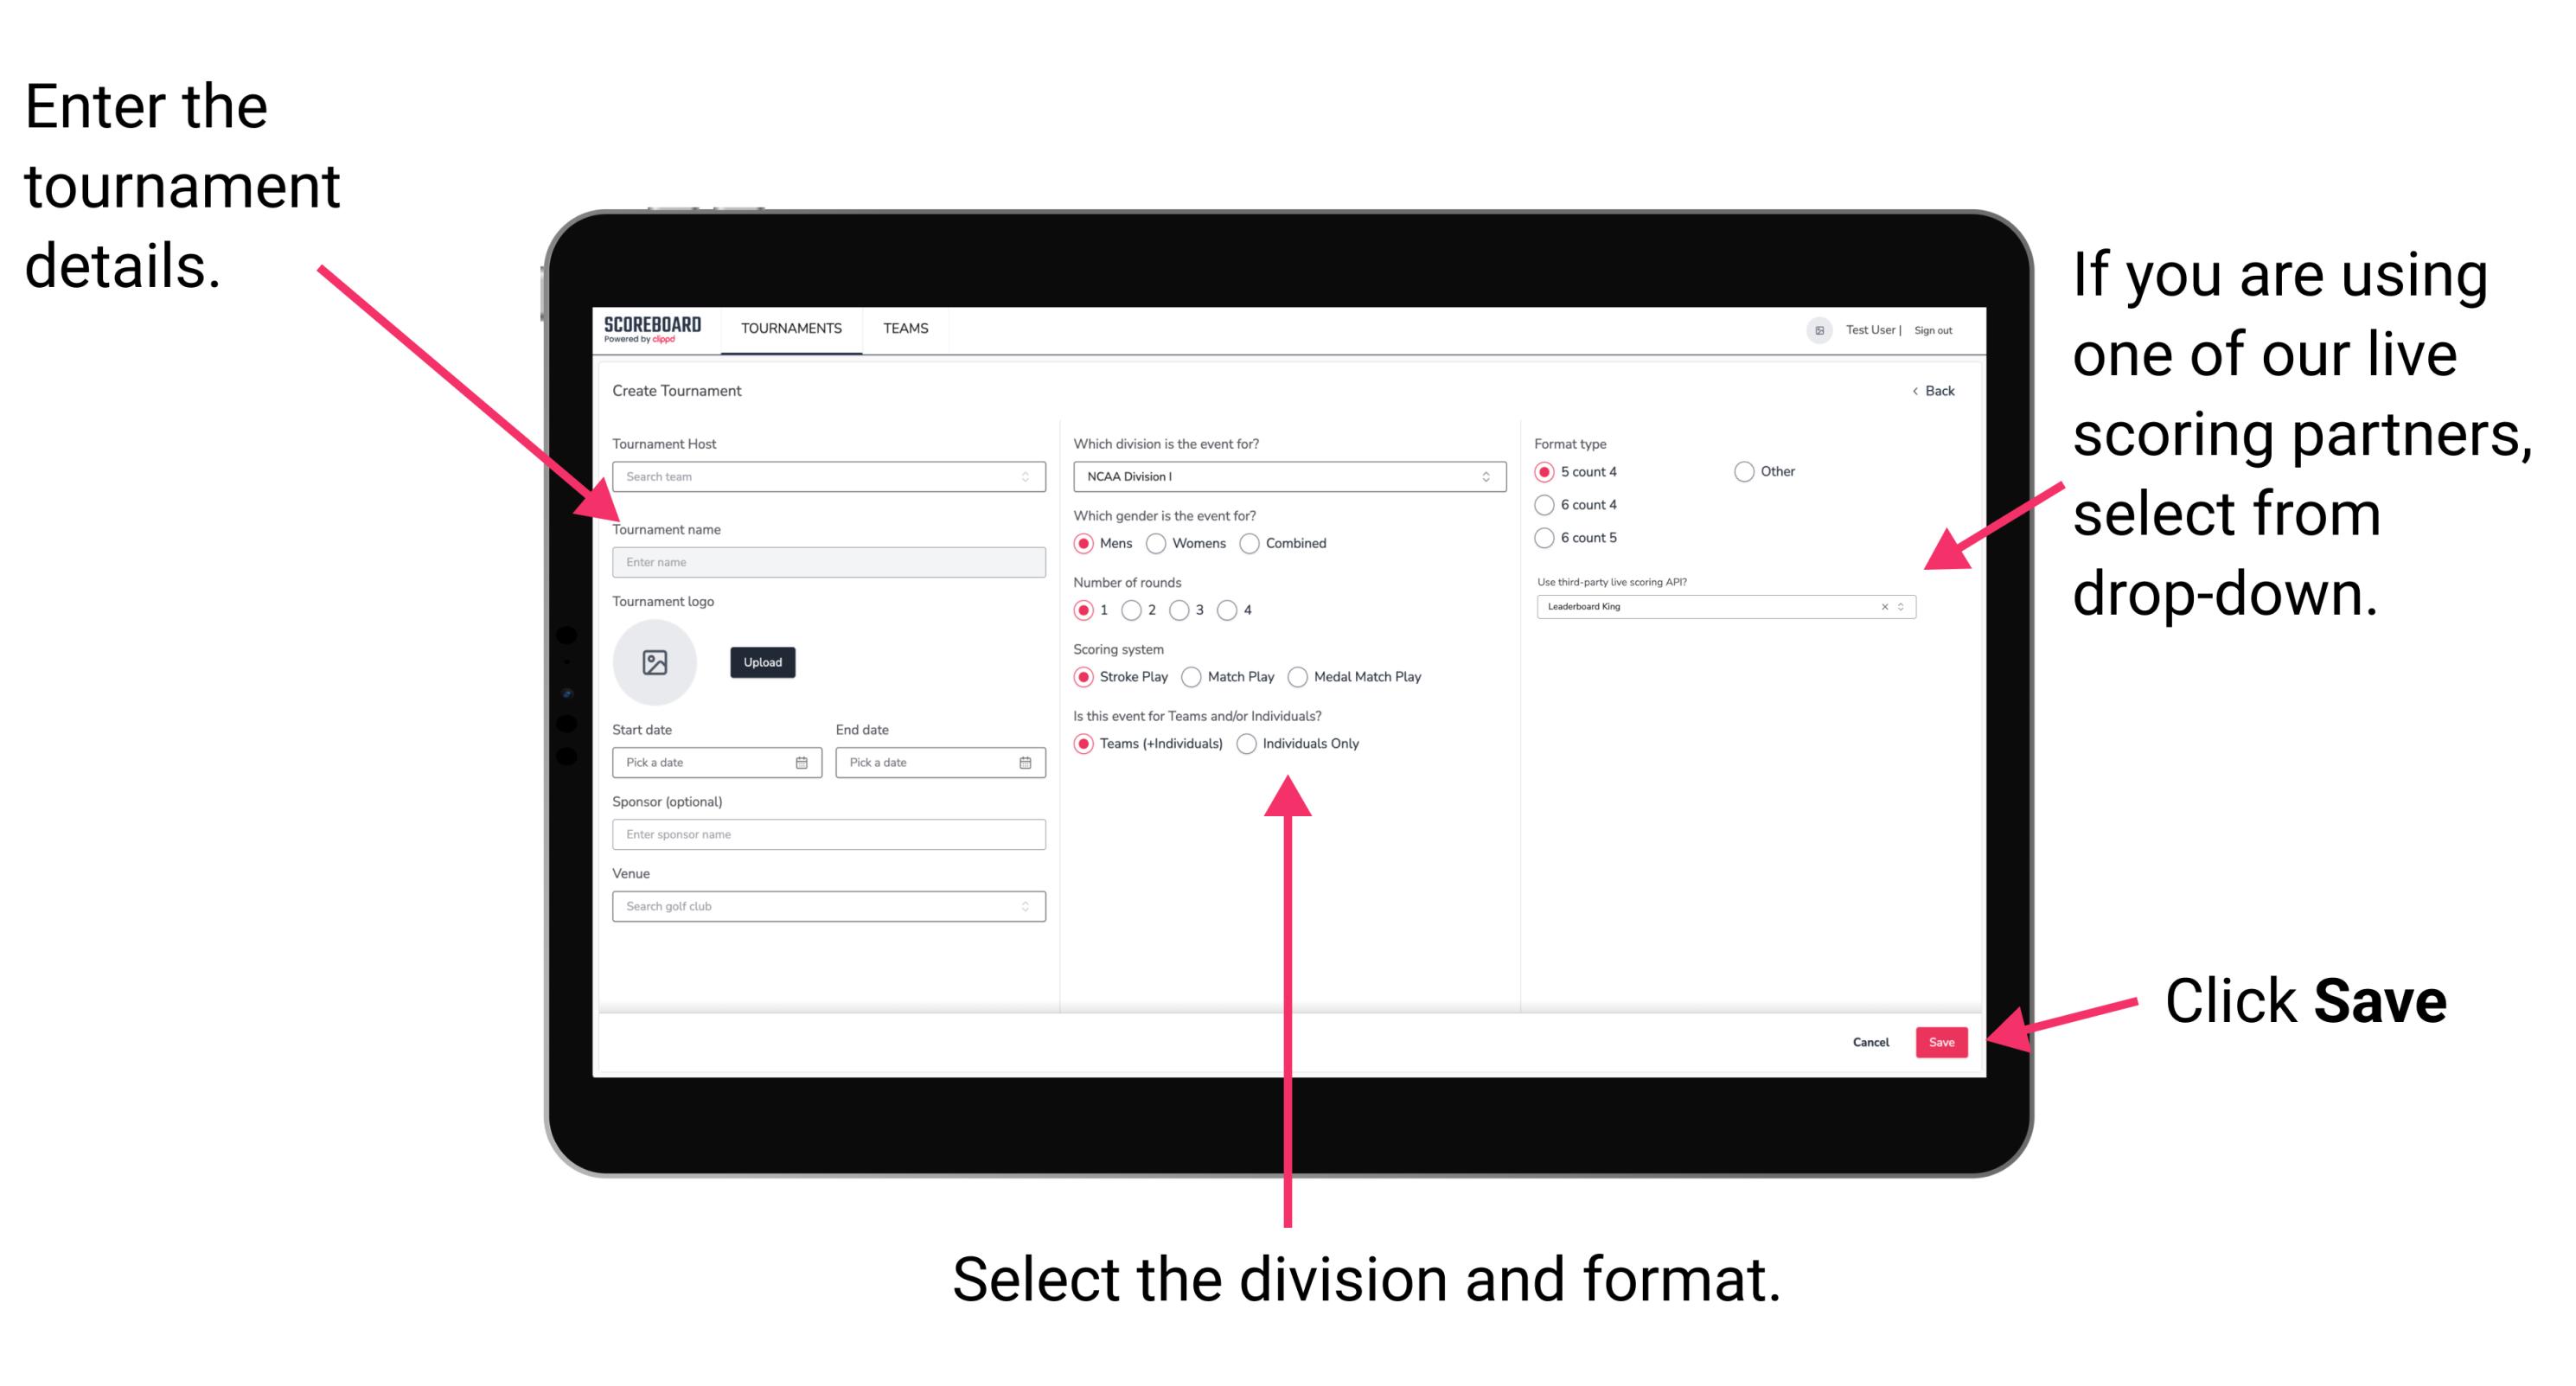Click the Upload button for tournament logo
The width and height of the screenshot is (2576, 1386).
pos(761,662)
